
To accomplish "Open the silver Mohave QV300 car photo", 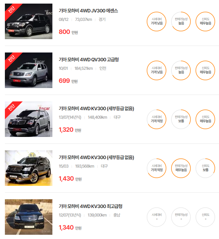I will click(x=29, y=70).
